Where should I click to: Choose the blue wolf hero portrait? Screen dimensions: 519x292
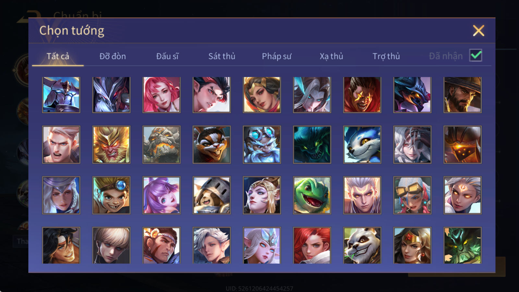tap(362, 145)
